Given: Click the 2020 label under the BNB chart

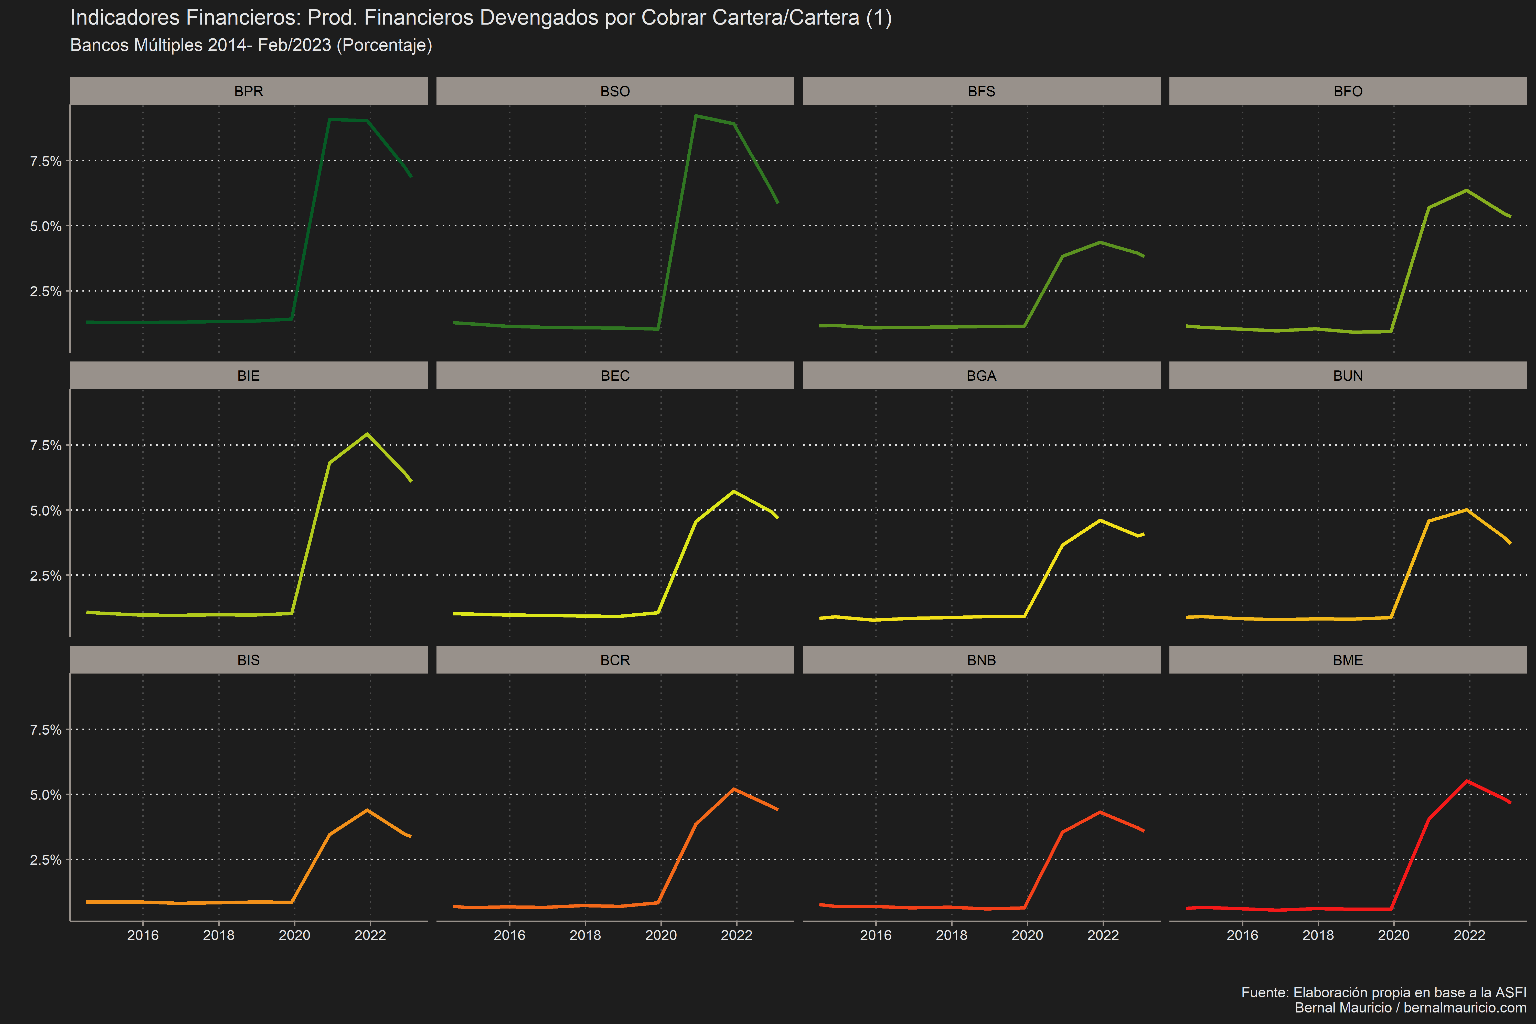Looking at the screenshot, I should pos(1027,935).
